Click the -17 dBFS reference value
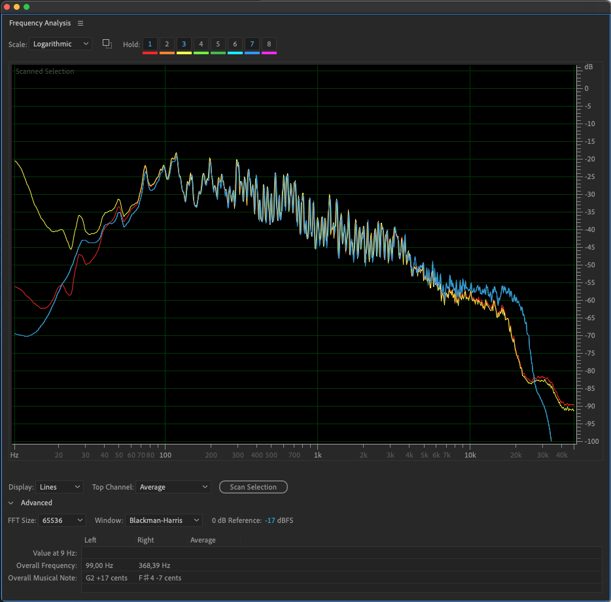This screenshot has width=611, height=602. coord(270,520)
